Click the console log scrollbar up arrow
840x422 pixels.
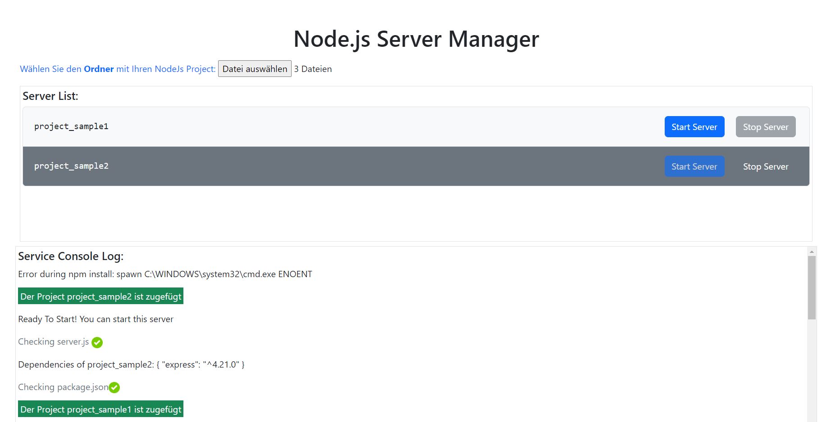812,252
